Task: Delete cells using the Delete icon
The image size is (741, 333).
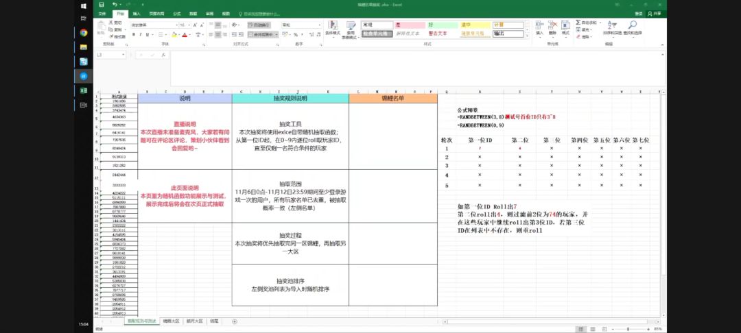Action: [x=552, y=28]
